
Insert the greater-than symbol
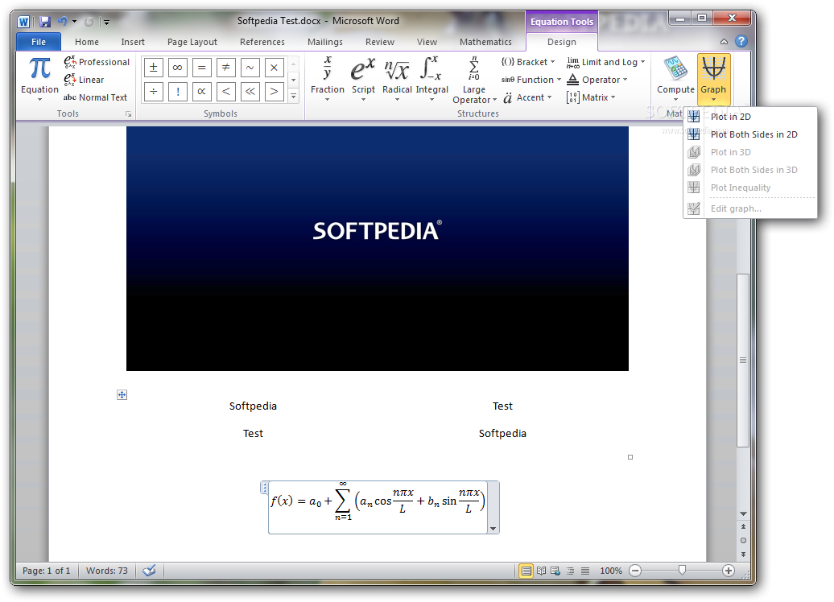(x=274, y=92)
